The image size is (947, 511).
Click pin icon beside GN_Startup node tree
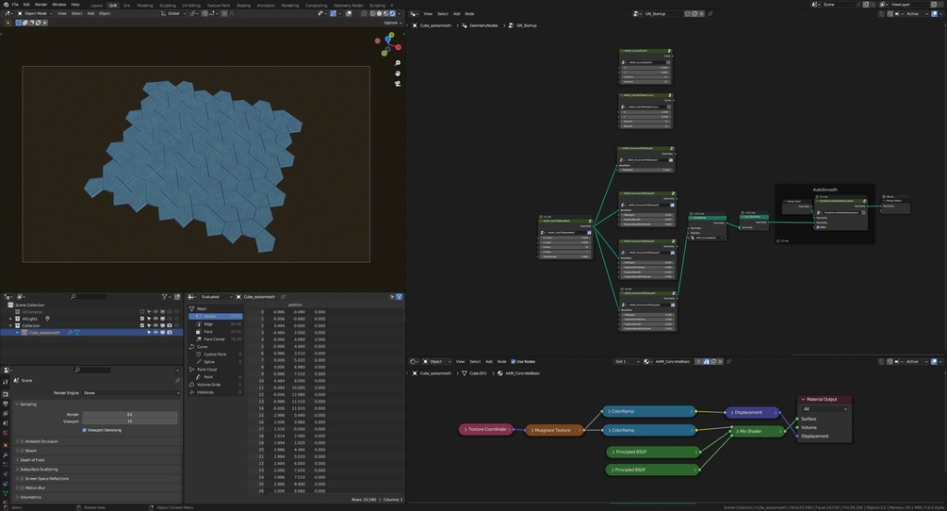pos(710,13)
